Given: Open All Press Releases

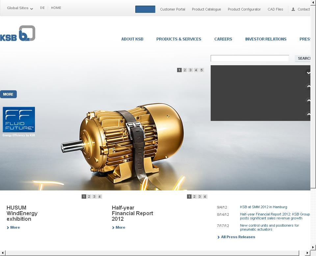Looking at the screenshot, I should pos(236,237).
